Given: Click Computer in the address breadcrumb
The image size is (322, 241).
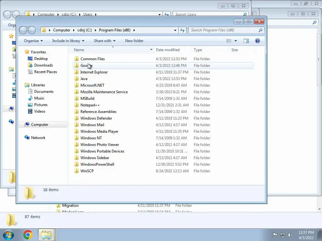Looking at the screenshot, I should point(62,30).
